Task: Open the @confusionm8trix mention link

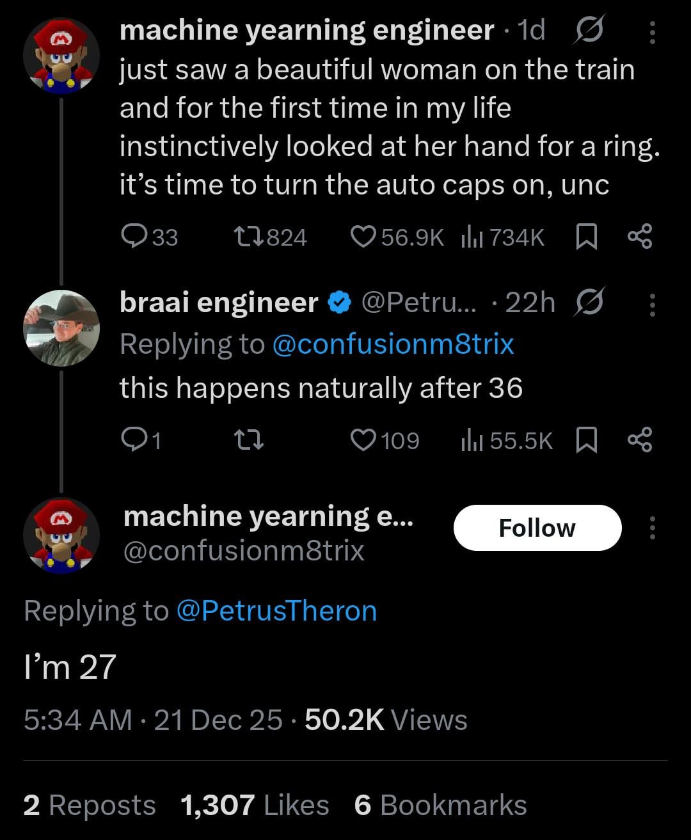Action: click(x=393, y=344)
